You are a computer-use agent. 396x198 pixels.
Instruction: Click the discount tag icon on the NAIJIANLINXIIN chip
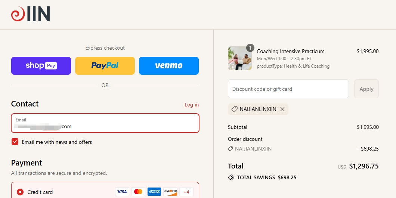point(235,109)
